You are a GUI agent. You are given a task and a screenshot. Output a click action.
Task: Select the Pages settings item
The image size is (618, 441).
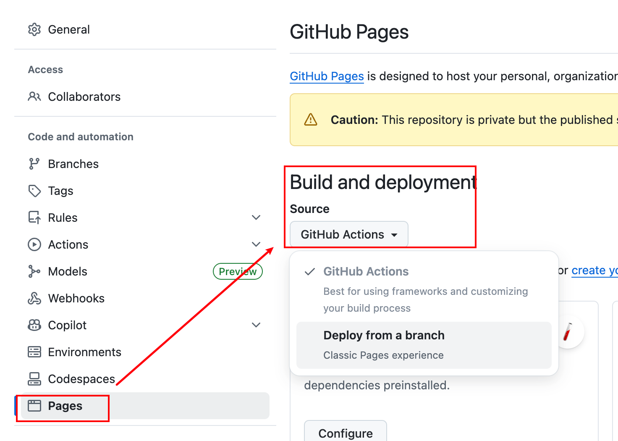145,406
